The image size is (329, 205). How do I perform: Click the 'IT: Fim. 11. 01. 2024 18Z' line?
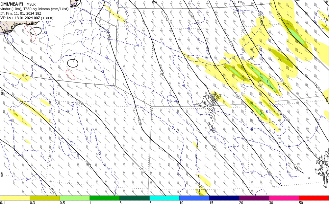tap(21, 13)
